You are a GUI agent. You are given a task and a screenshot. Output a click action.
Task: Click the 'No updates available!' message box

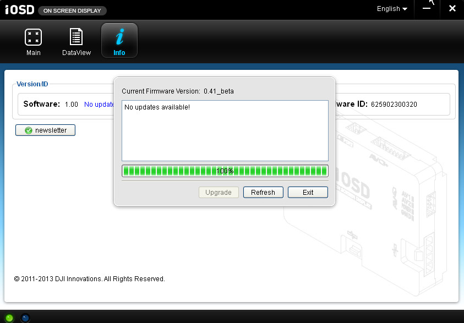(225, 130)
